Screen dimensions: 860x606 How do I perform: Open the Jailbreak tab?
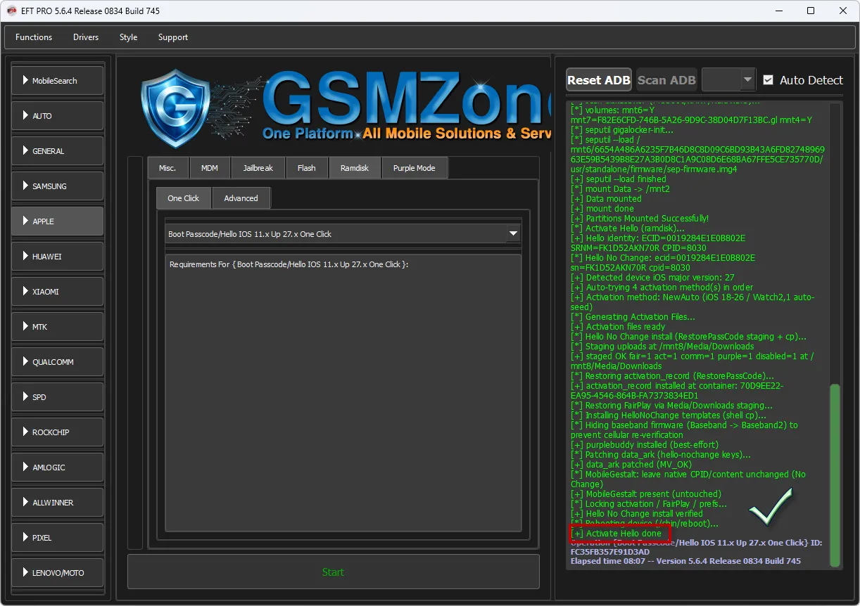click(x=258, y=168)
